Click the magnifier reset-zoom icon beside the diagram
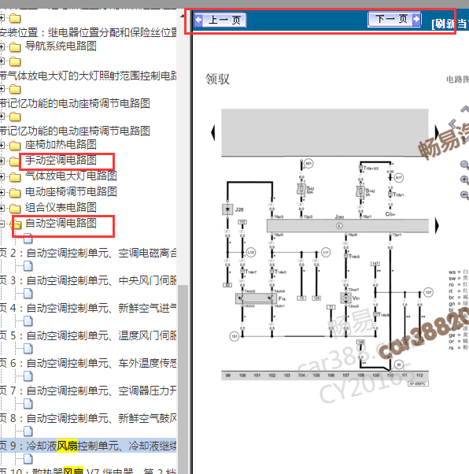The height and width of the screenshot is (474, 469). (464, 165)
